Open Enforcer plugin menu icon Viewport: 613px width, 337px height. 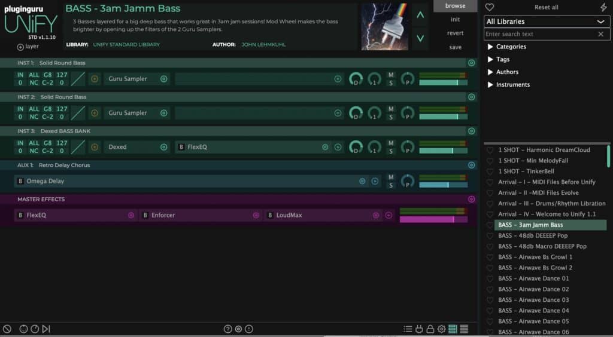point(256,215)
